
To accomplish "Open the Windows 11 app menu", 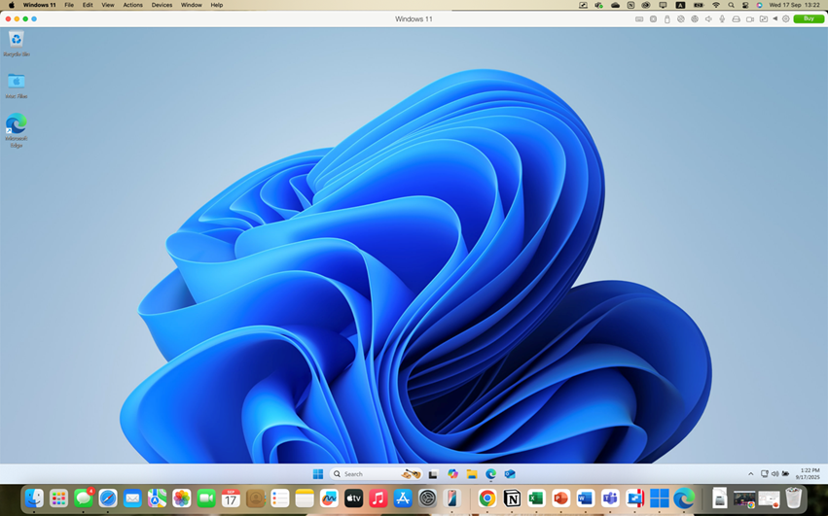I will 39,5.
